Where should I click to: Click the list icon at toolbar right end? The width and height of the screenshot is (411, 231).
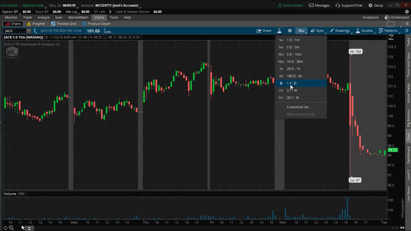pyautogui.click(x=407, y=31)
